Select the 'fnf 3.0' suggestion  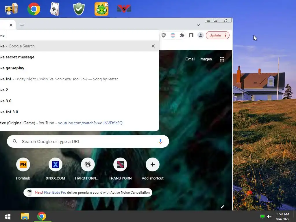pyautogui.click(x=79, y=112)
